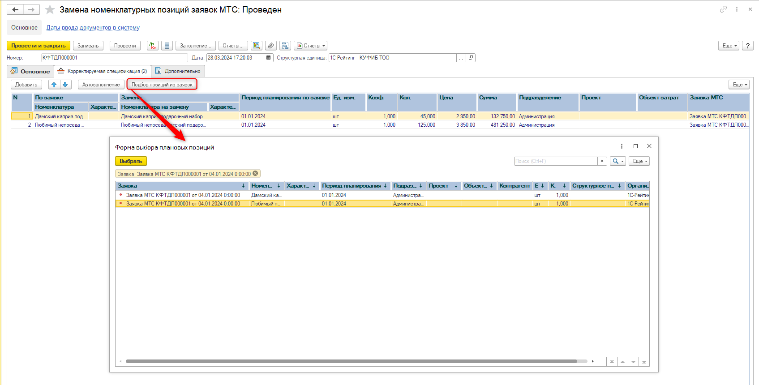
Task: Clear the Поиск search field with the x
Action: click(x=602, y=161)
